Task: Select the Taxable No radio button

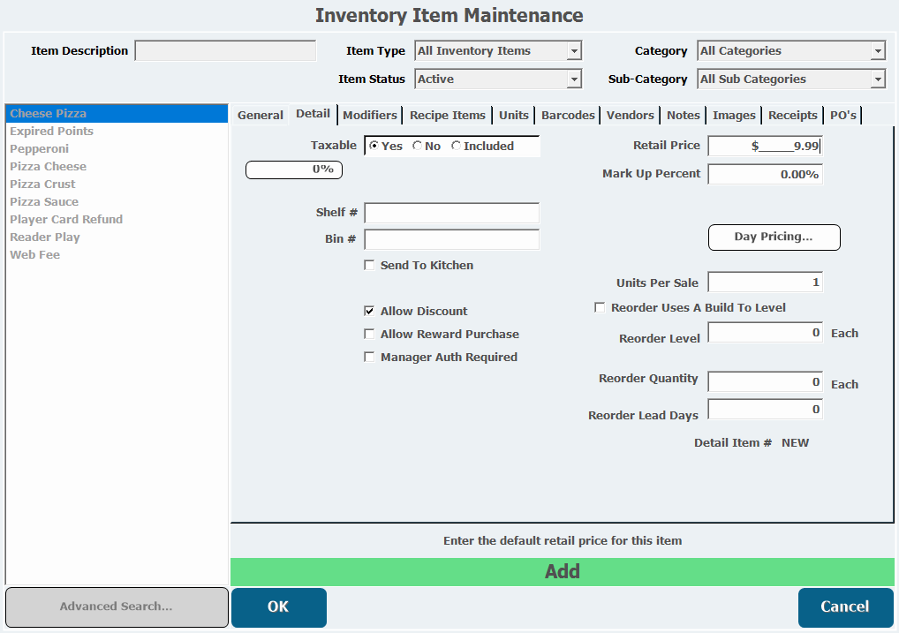Action: (417, 147)
